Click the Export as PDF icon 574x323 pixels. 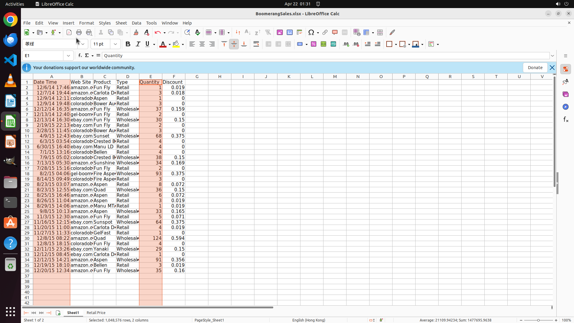[69, 32]
